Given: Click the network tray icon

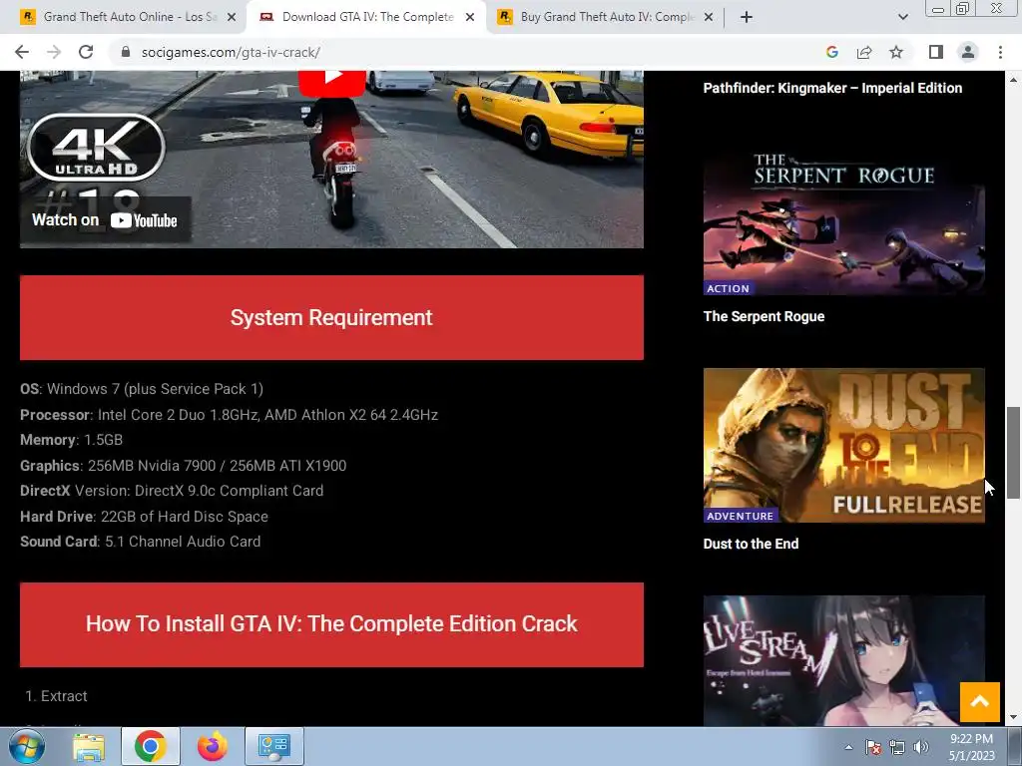Looking at the screenshot, I should (897, 747).
